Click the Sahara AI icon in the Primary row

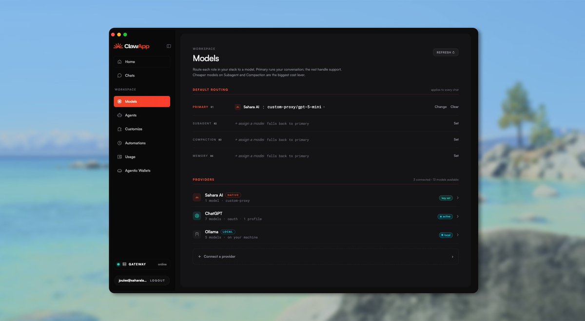tap(238, 107)
